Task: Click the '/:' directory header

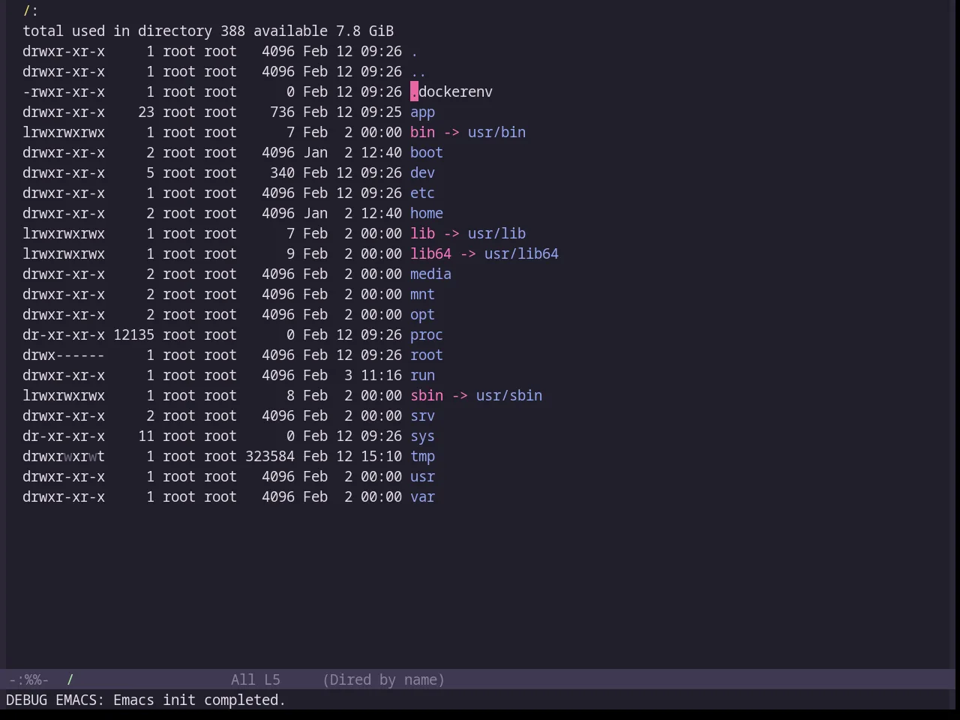Action: click(31, 11)
